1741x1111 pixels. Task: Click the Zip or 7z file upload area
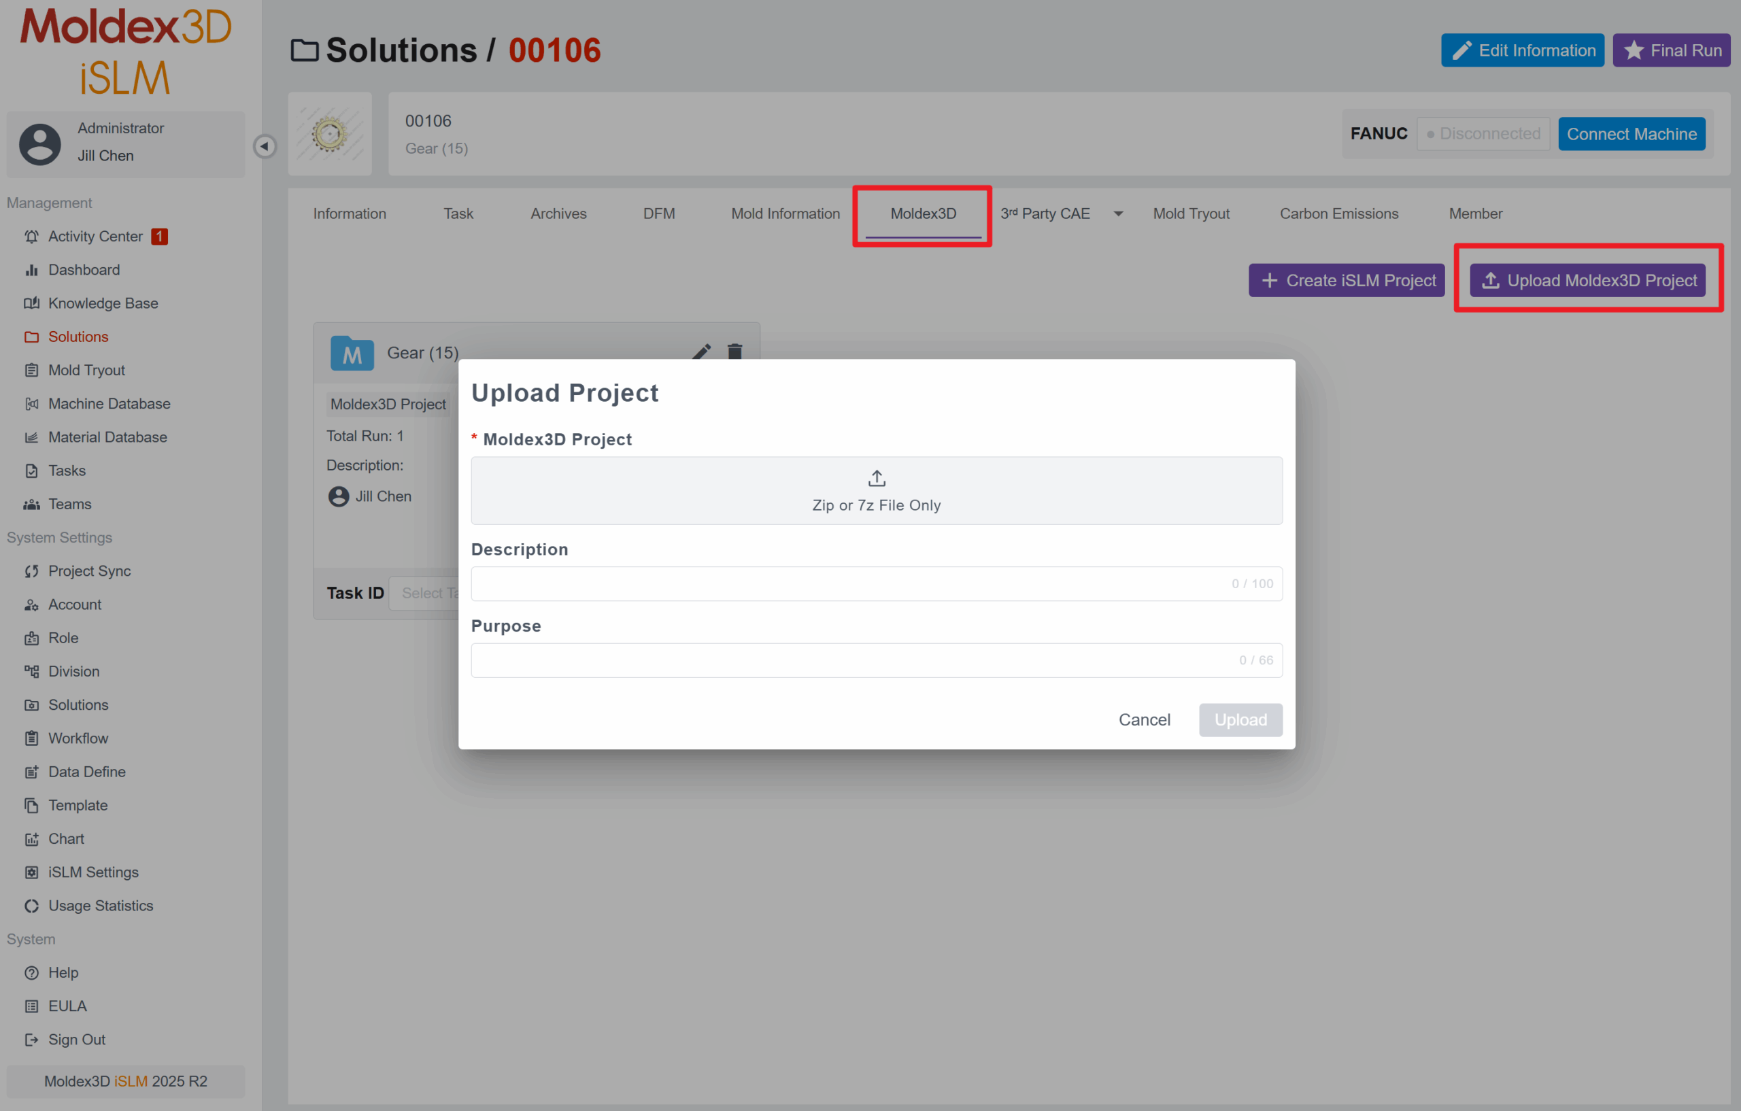click(x=877, y=491)
